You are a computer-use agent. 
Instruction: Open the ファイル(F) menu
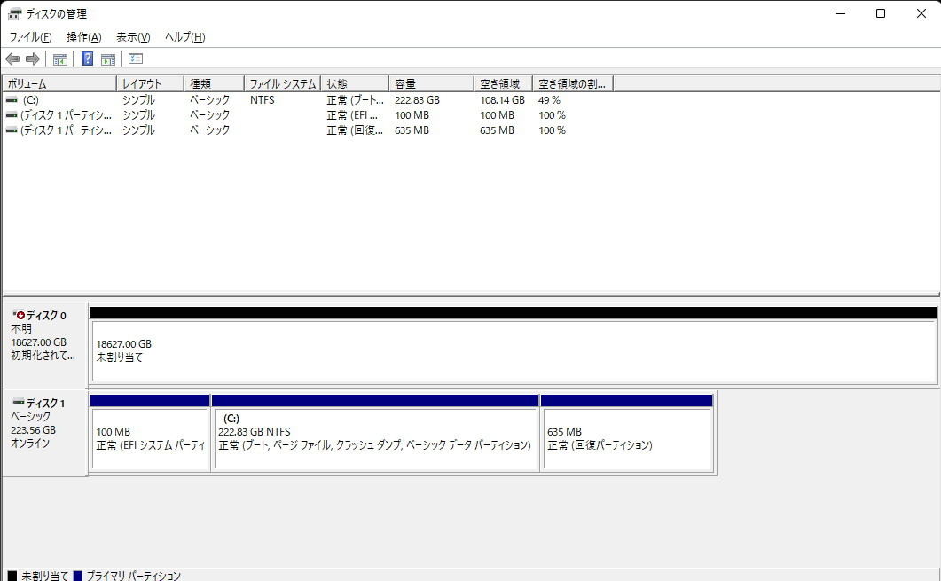pos(31,37)
